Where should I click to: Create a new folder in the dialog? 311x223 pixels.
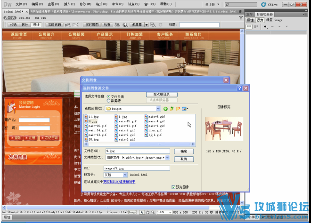click(x=178, y=109)
